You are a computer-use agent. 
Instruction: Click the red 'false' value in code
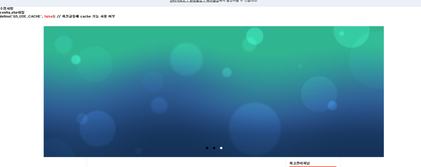point(49,16)
